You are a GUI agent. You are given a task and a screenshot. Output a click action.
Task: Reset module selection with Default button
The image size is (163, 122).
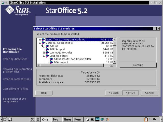pos(138,65)
